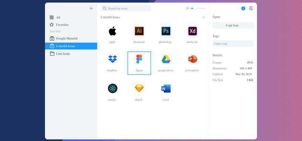Select the Illustrator icon

coord(139,31)
